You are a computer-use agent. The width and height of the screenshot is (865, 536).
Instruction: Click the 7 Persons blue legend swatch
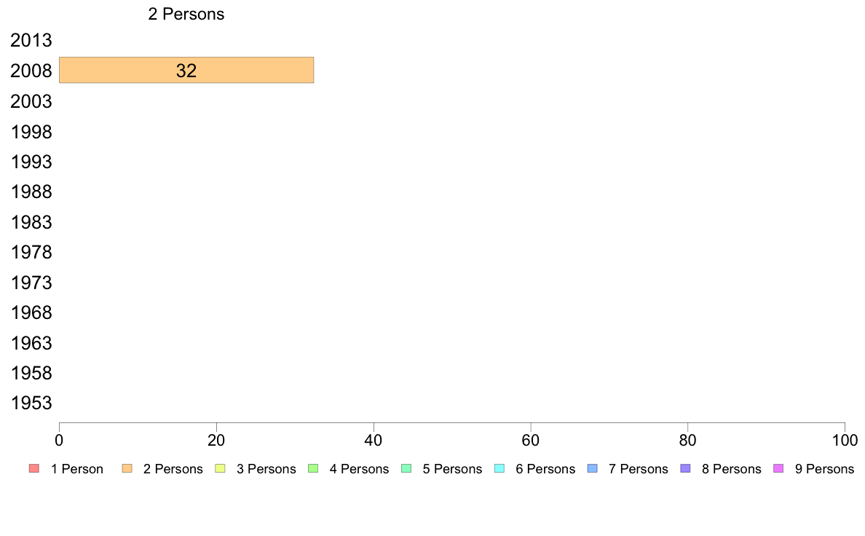(x=593, y=469)
